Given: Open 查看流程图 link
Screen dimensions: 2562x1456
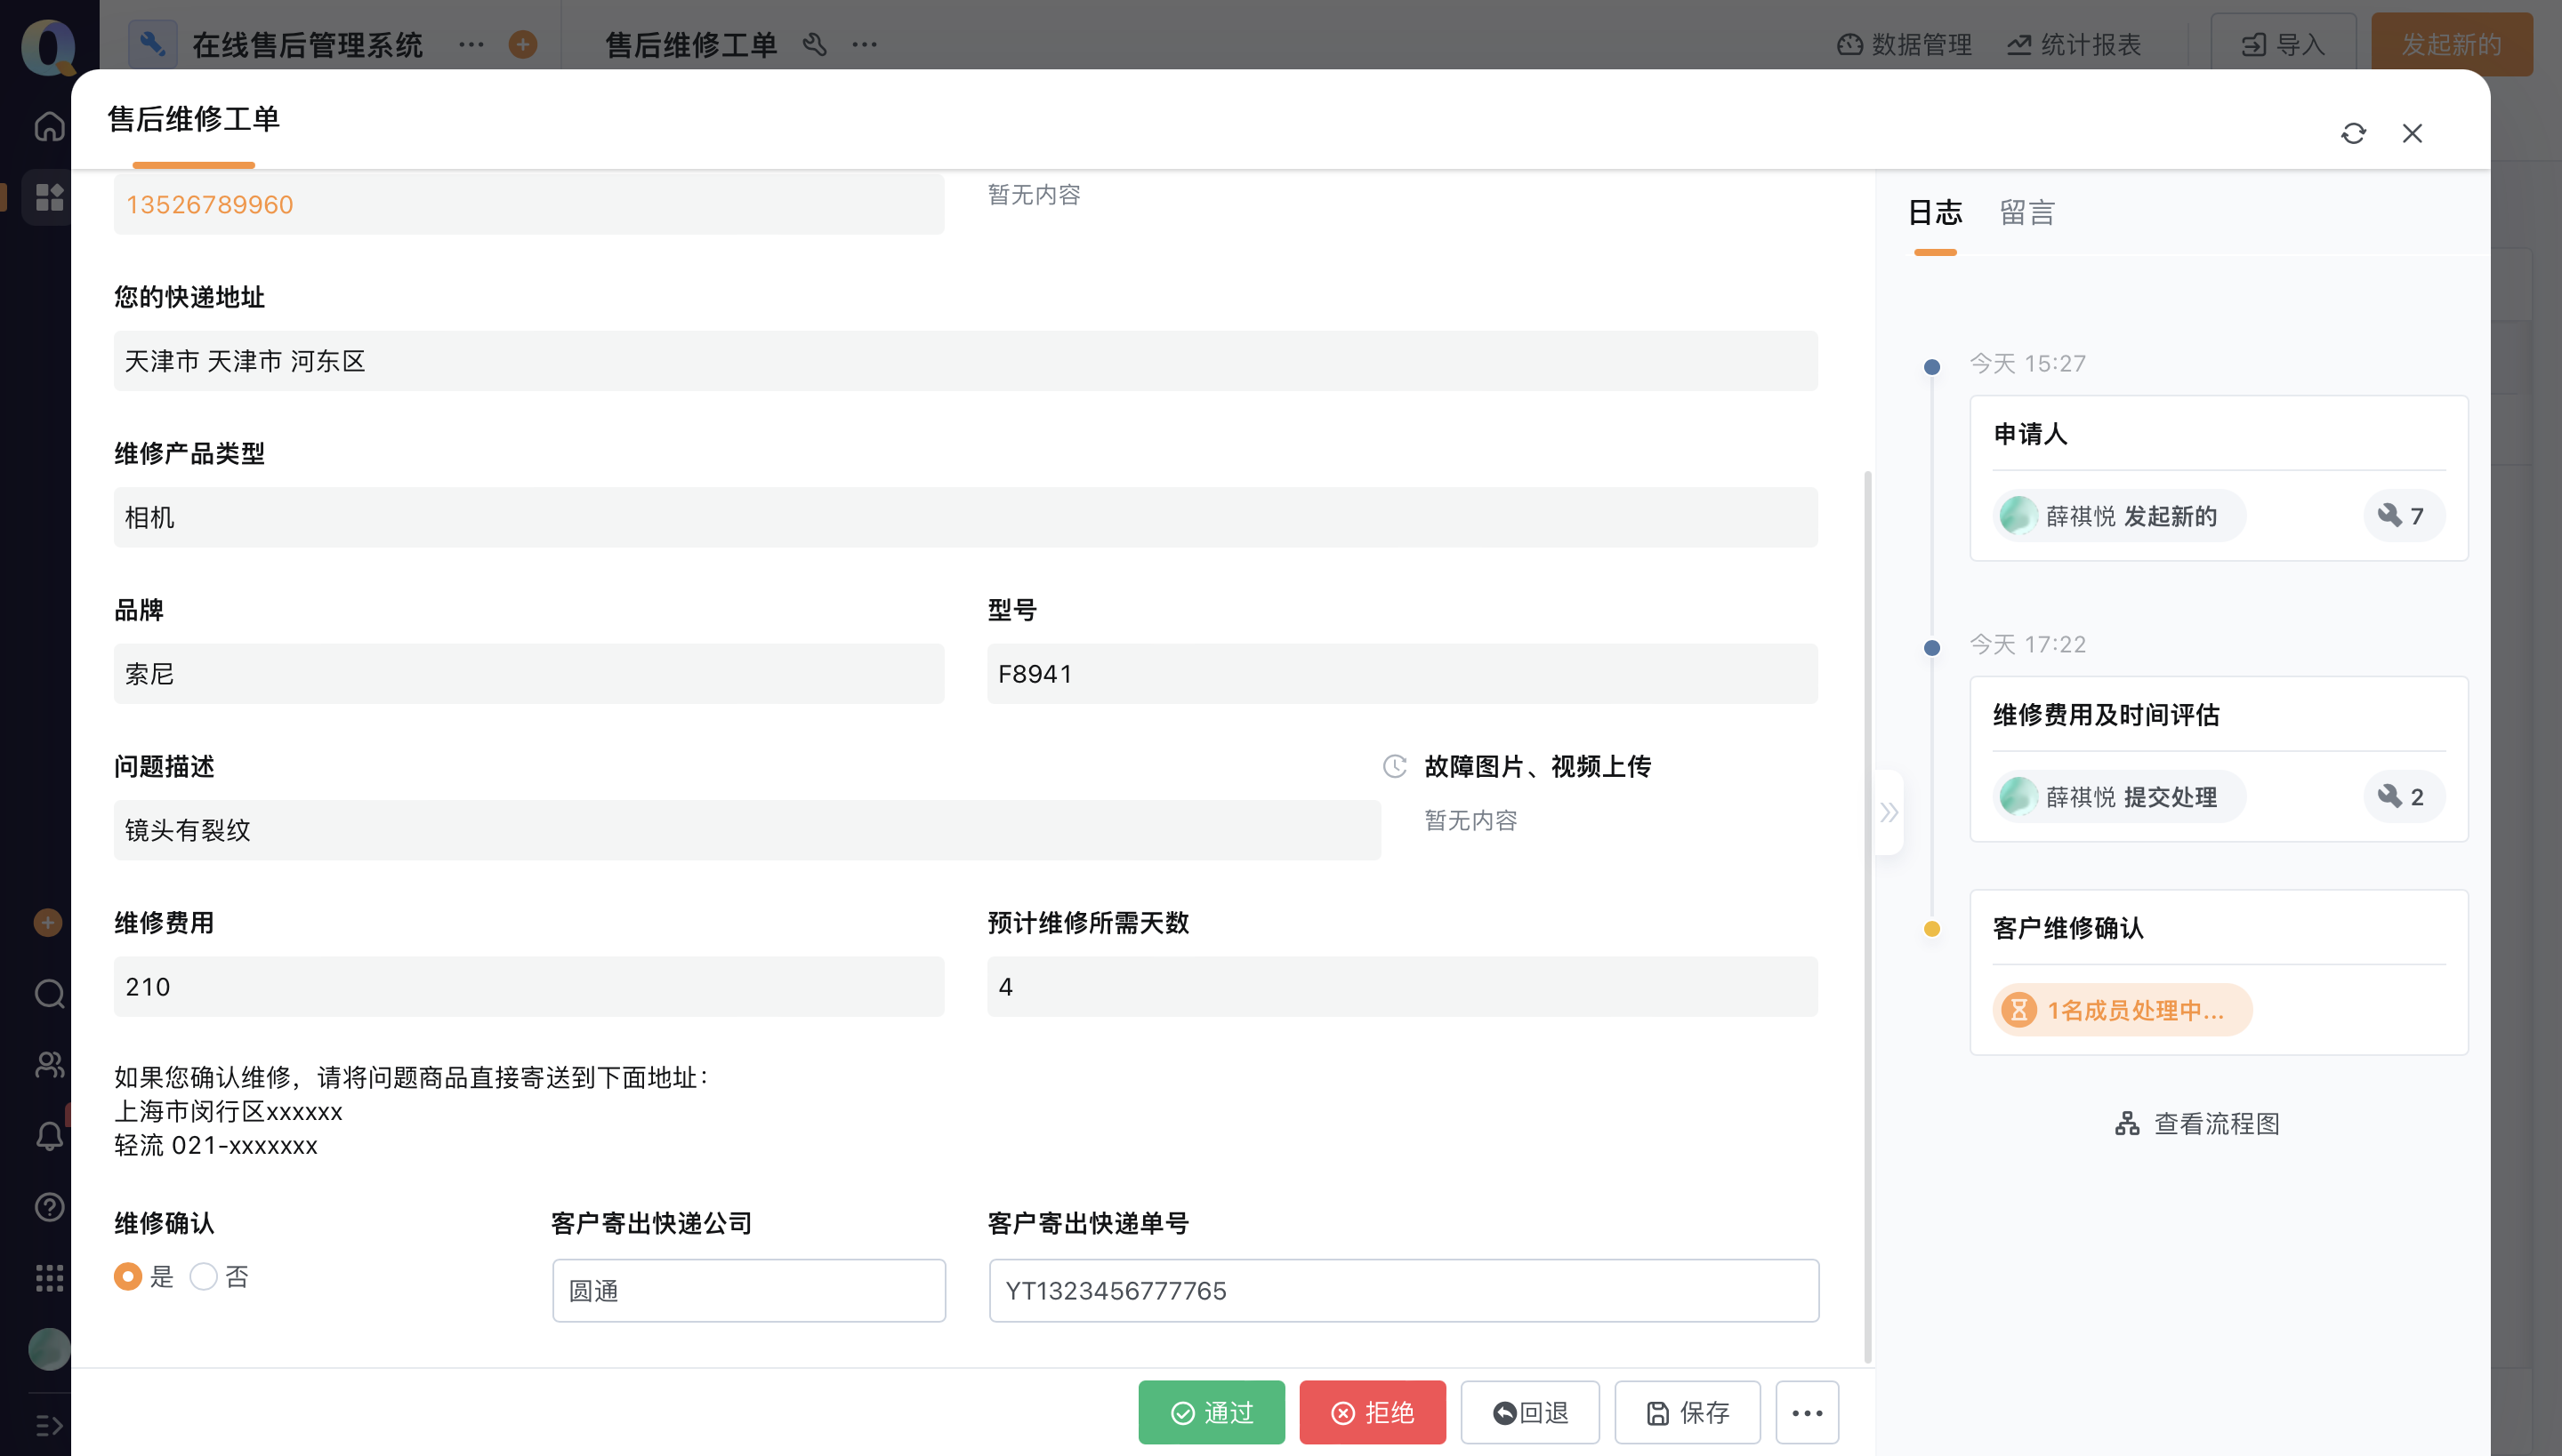Looking at the screenshot, I should click(x=2197, y=1123).
